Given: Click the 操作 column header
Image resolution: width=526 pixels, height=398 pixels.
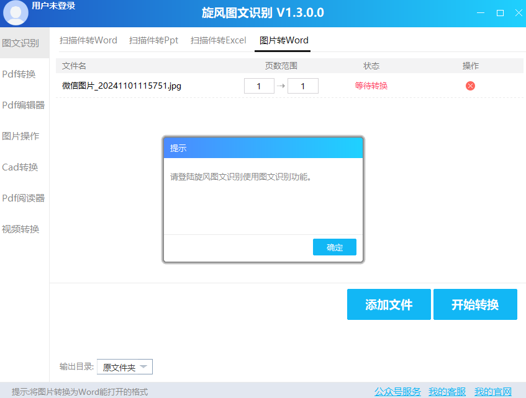Looking at the screenshot, I should coord(470,66).
